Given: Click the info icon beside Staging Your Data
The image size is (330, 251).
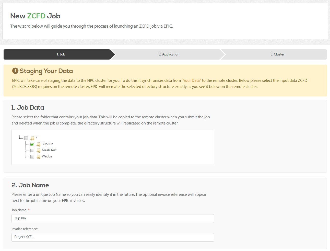Looking at the screenshot, I should point(15,71).
